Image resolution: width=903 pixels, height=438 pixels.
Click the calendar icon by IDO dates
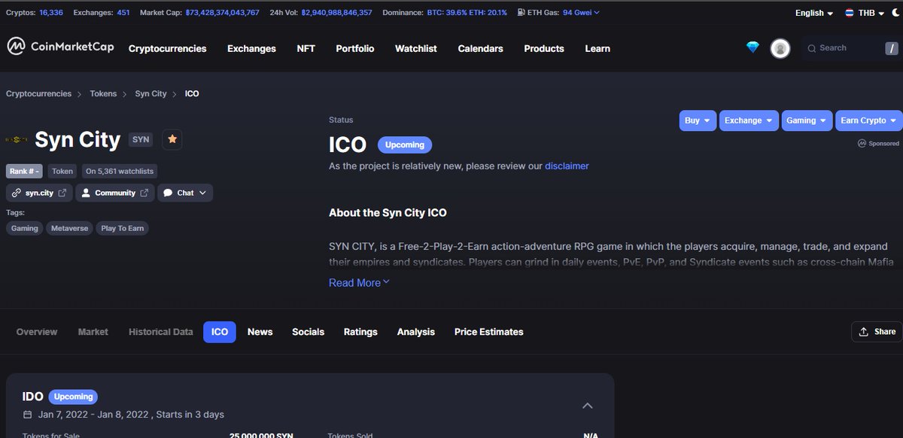coord(28,415)
